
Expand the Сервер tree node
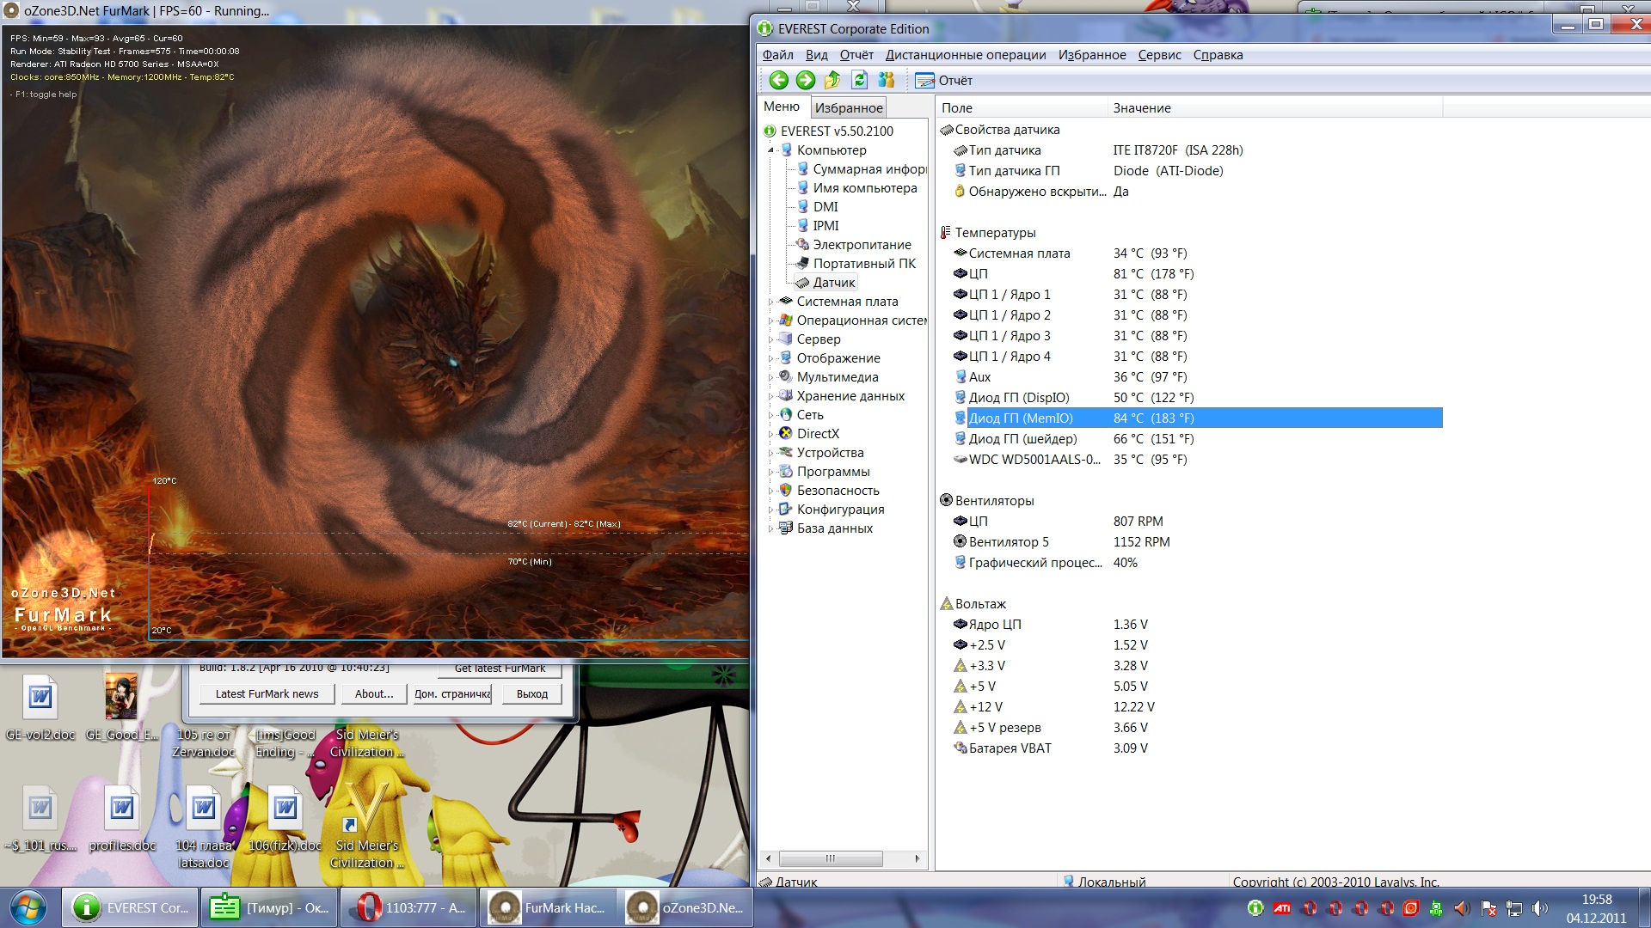(770, 339)
